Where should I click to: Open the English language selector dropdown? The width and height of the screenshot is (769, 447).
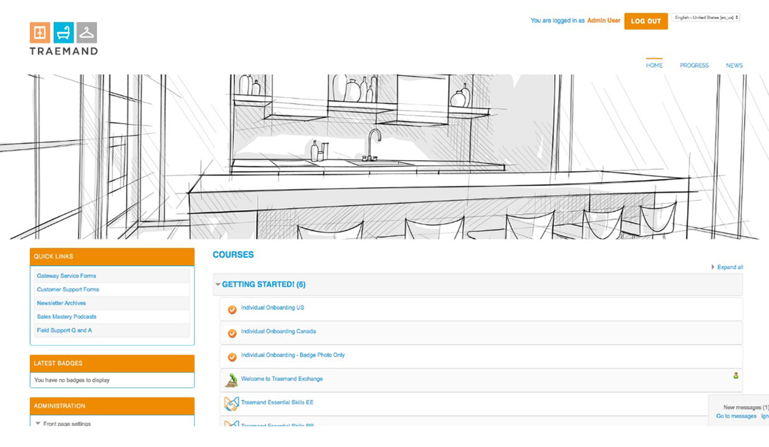tap(706, 17)
